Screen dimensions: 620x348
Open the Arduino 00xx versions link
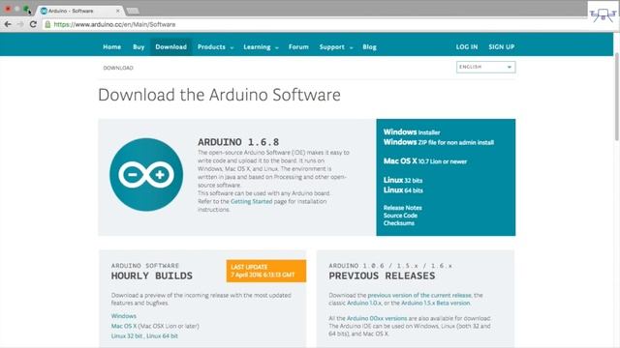pyautogui.click(x=377, y=318)
